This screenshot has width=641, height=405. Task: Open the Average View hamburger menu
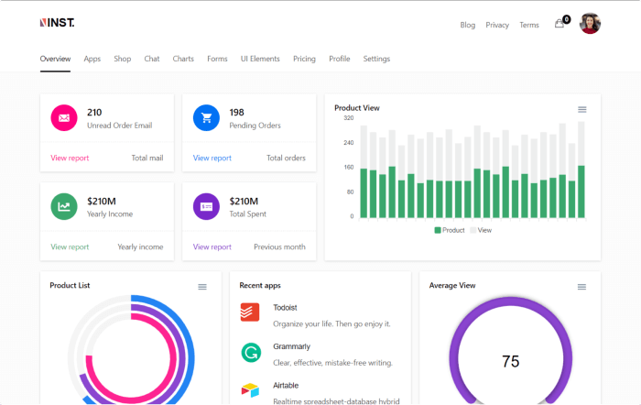pos(581,287)
